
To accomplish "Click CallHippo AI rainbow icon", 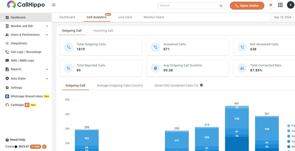I will (x=7, y=105).
